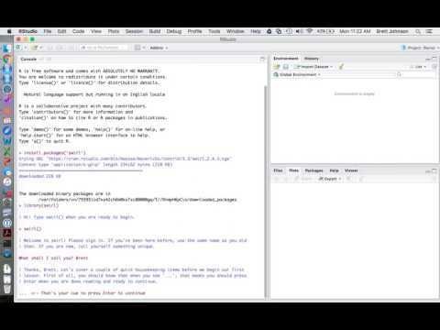440x330 pixels.
Task: Open the RStudio application menu
Action: [27, 31]
